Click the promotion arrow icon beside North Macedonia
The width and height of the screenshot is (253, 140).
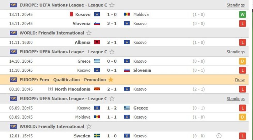50,89
